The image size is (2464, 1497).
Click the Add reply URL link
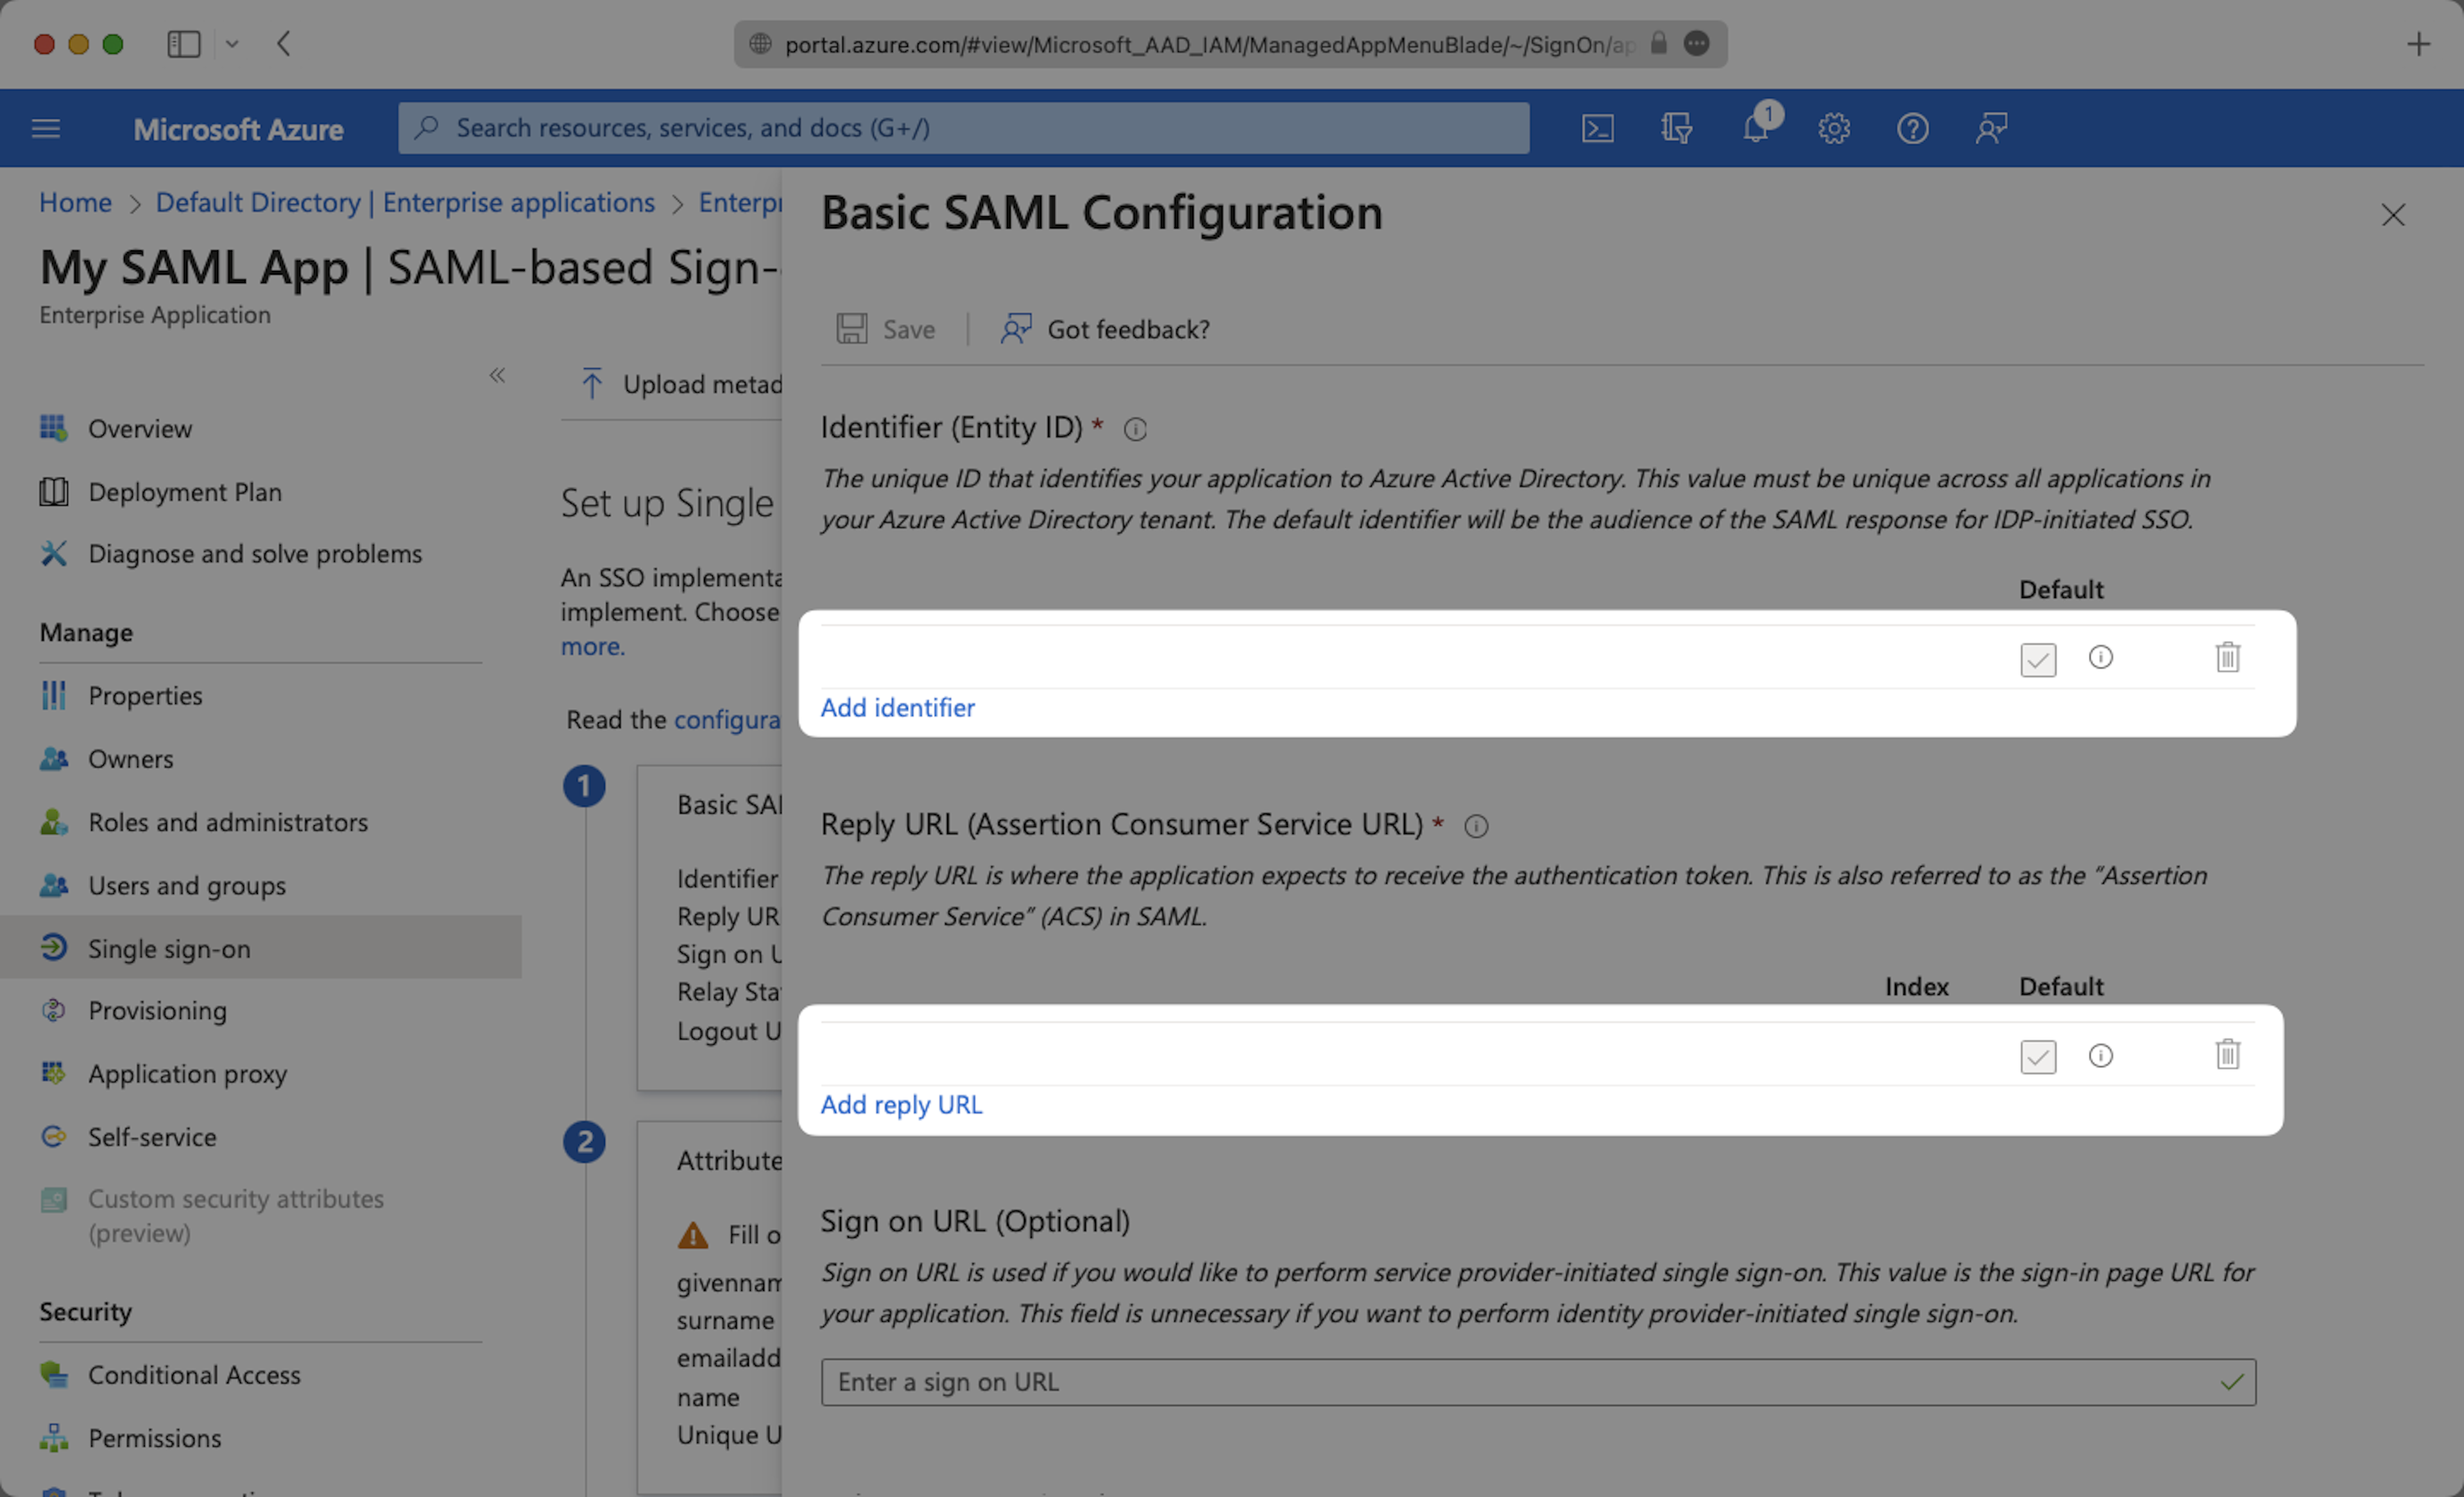[901, 1104]
